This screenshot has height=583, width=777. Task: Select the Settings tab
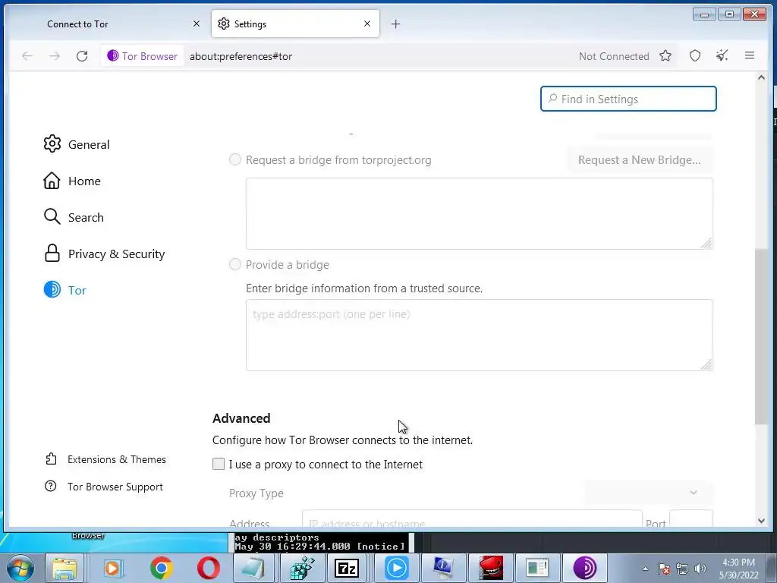coord(295,24)
